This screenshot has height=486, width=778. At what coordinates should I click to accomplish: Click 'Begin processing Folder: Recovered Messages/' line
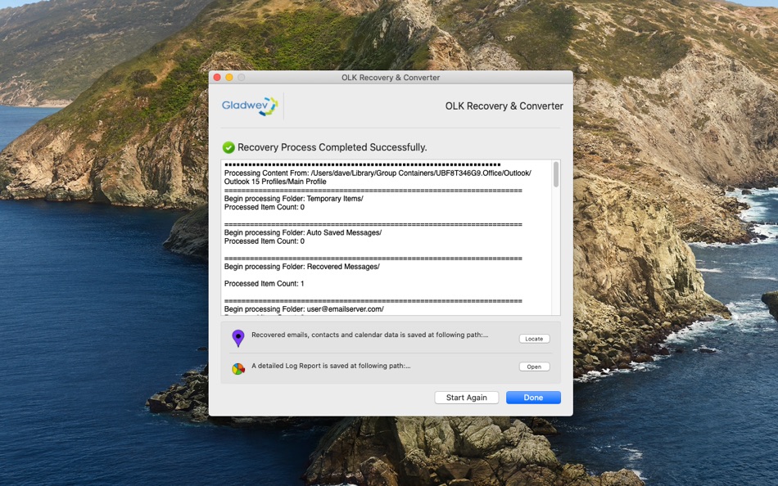coord(301,266)
